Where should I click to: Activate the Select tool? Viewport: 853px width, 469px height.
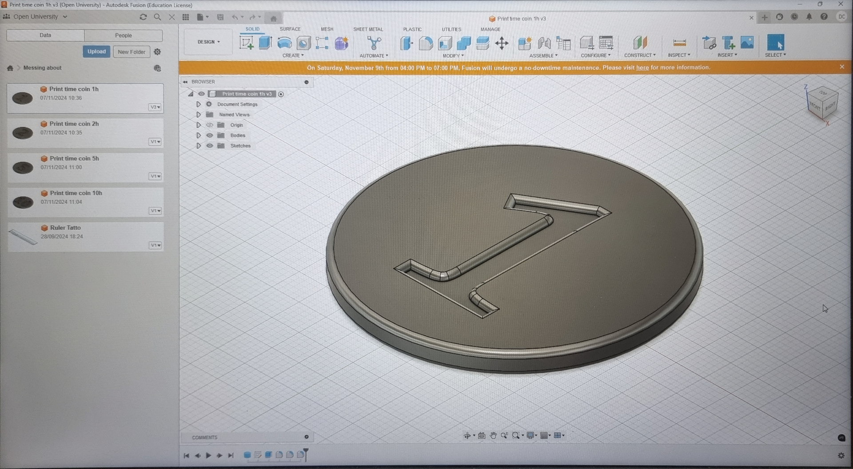(x=776, y=43)
